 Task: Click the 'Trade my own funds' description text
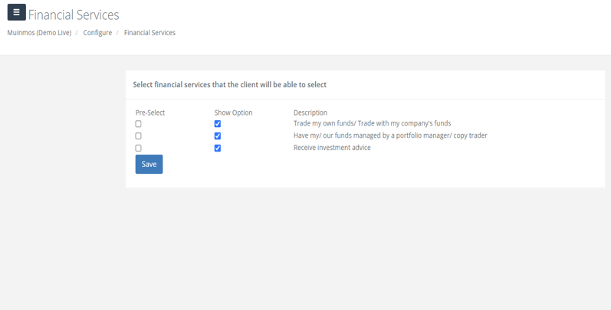[x=372, y=123]
